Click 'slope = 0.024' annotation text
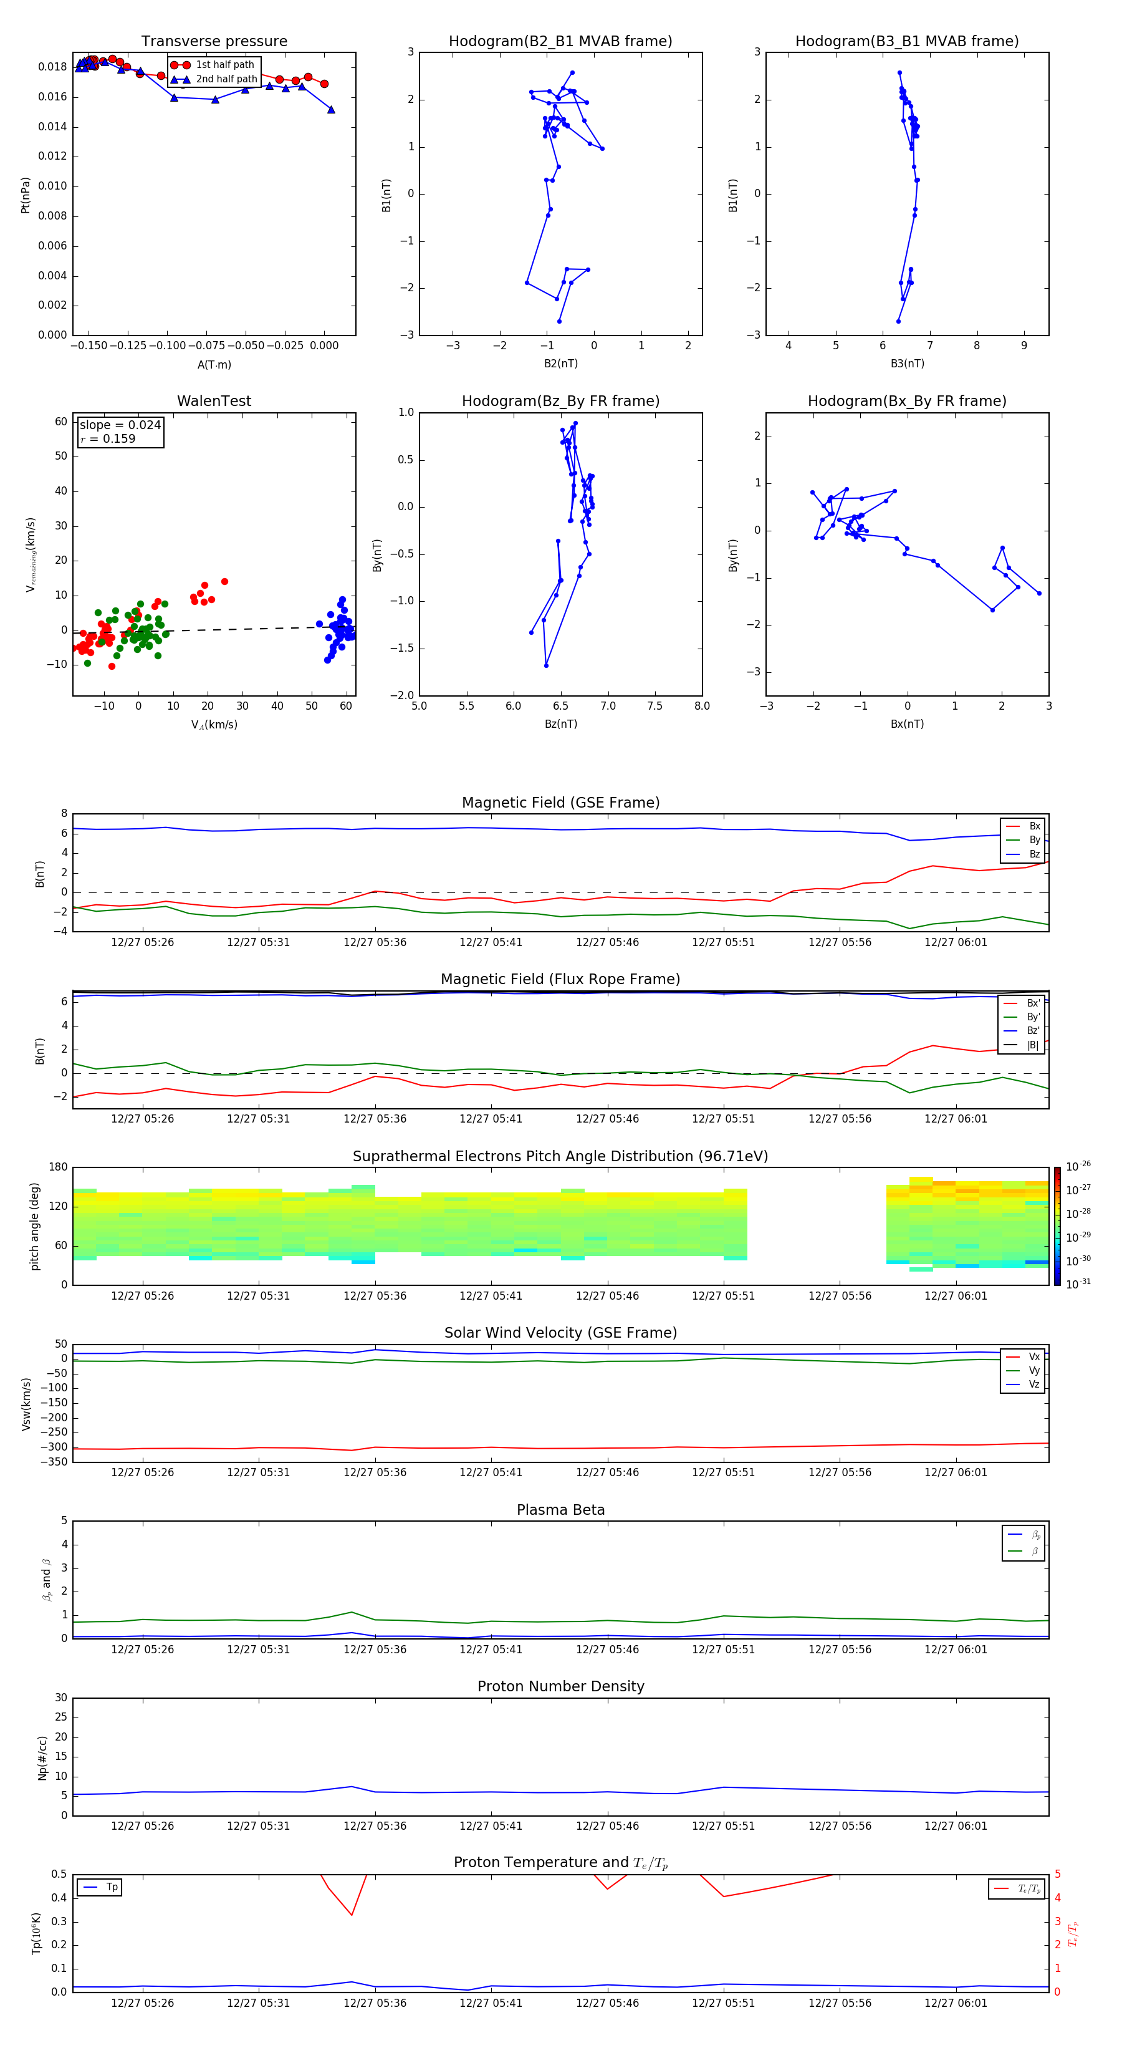 coord(120,425)
